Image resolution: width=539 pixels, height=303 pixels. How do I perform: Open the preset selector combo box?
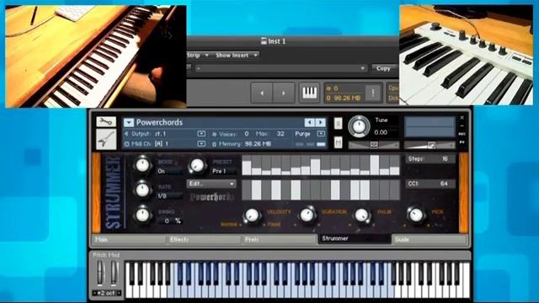[280, 68]
